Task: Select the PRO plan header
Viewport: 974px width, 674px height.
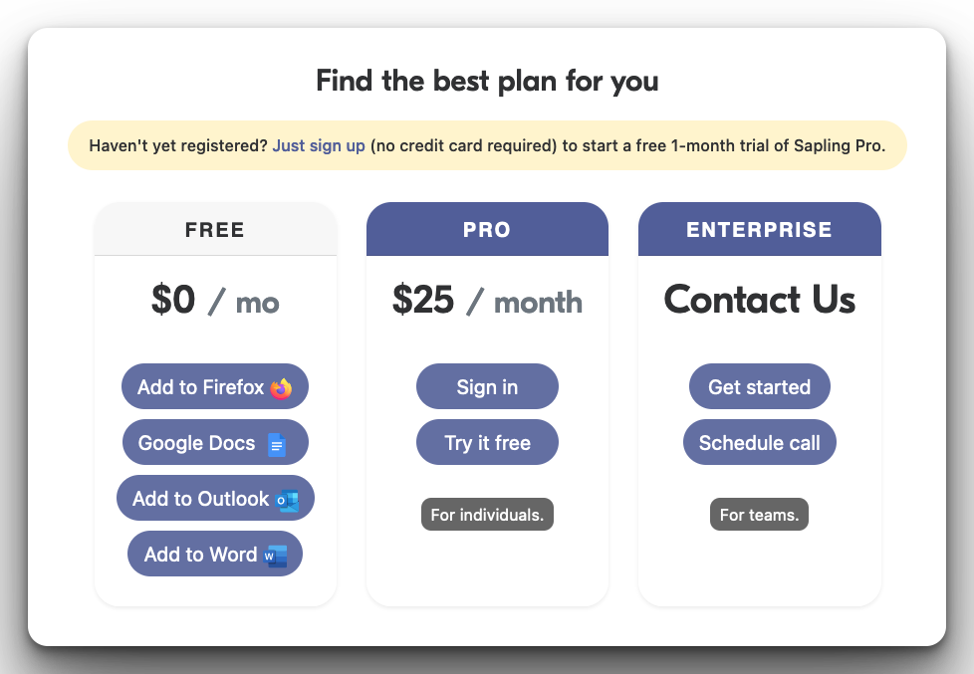Action: pyautogui.click(x=487, y=230)
